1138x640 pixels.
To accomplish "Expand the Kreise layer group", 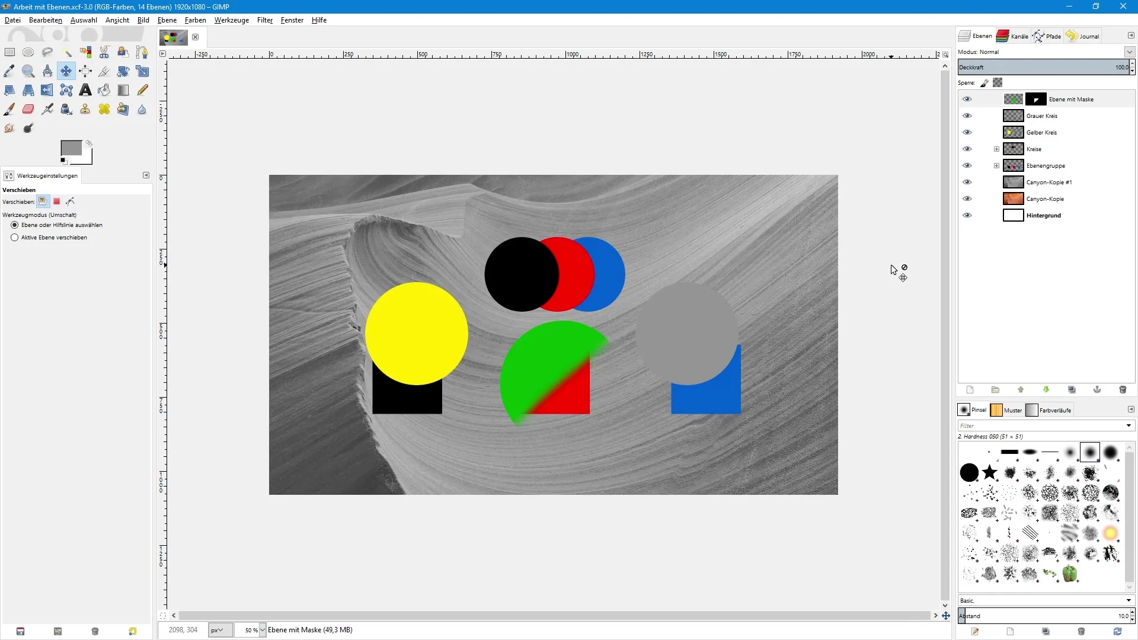I will point(996,149).
